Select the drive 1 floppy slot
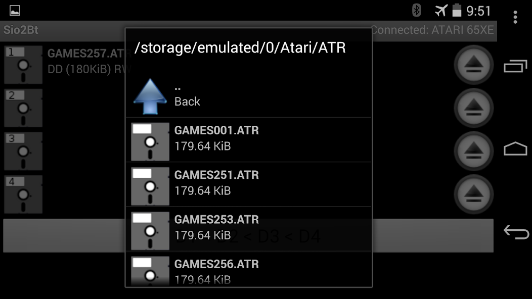The width and height of the screenshot is (532, 299). click(x=23, y=65)
